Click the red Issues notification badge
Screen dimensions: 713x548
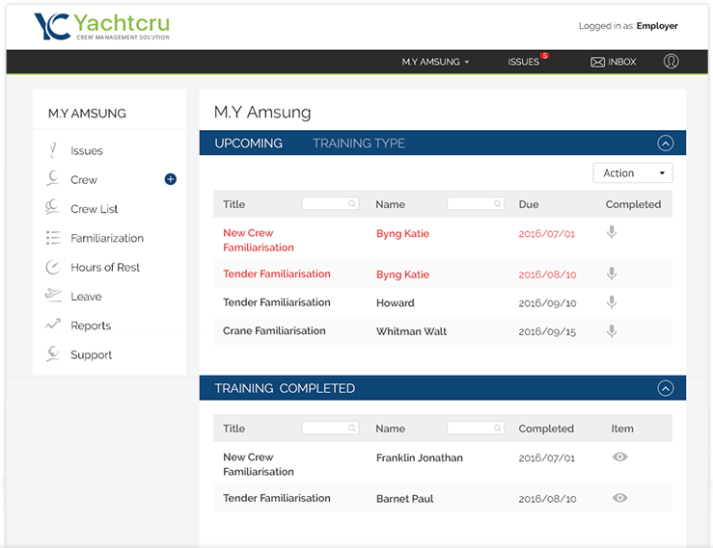click(545, 56)
